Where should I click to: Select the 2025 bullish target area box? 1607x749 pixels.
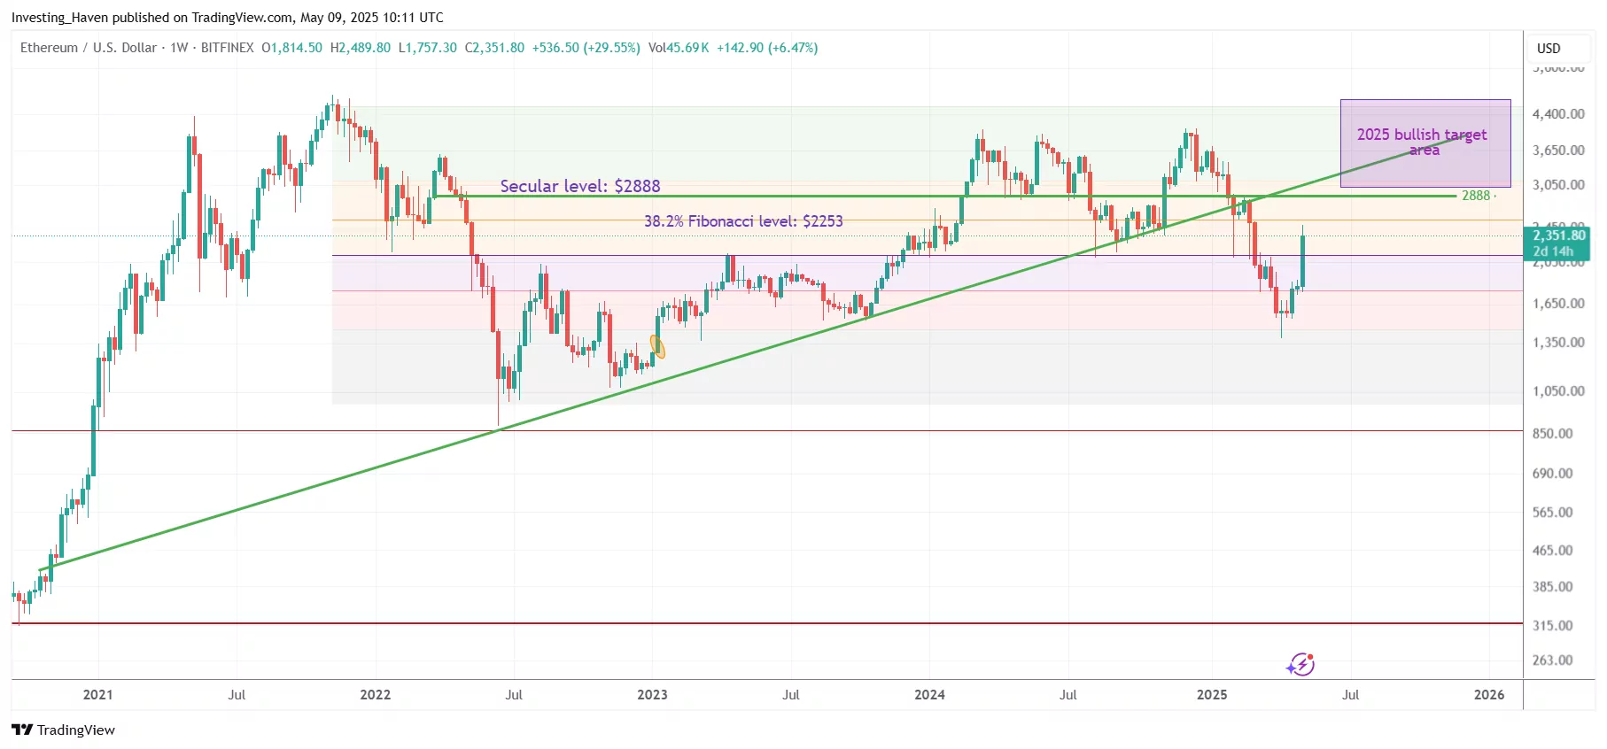click(x=1425, y=143)
